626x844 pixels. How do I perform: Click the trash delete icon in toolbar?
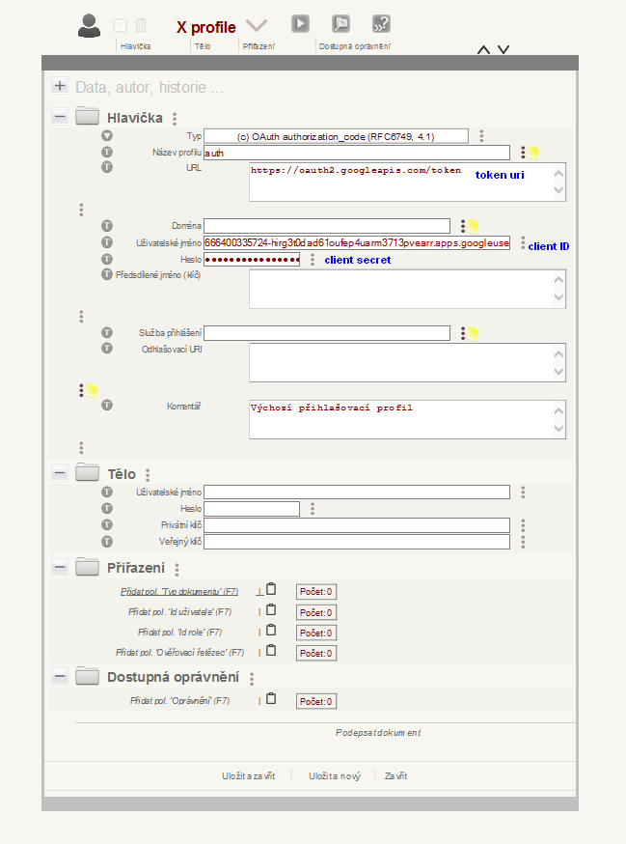tap(141, 26)
